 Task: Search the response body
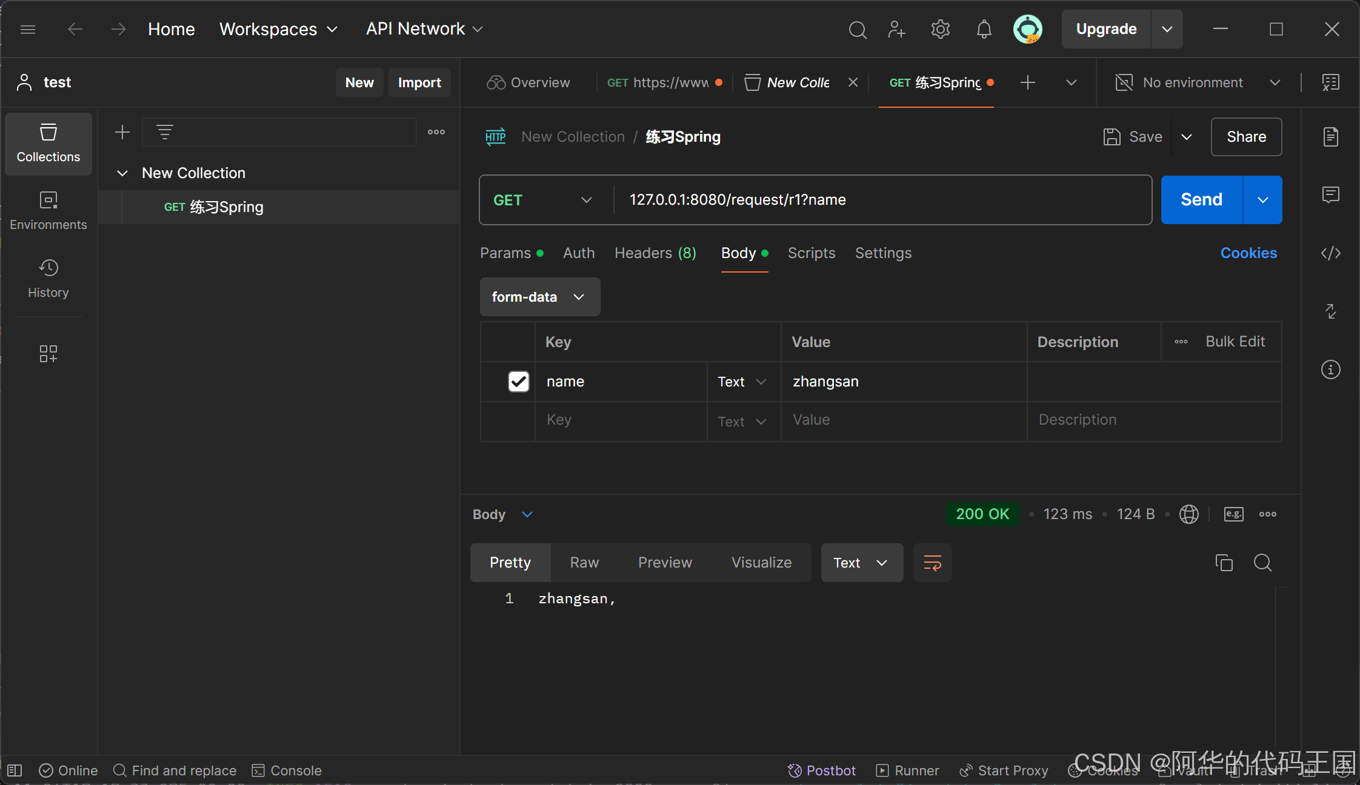coord(1262,563)
